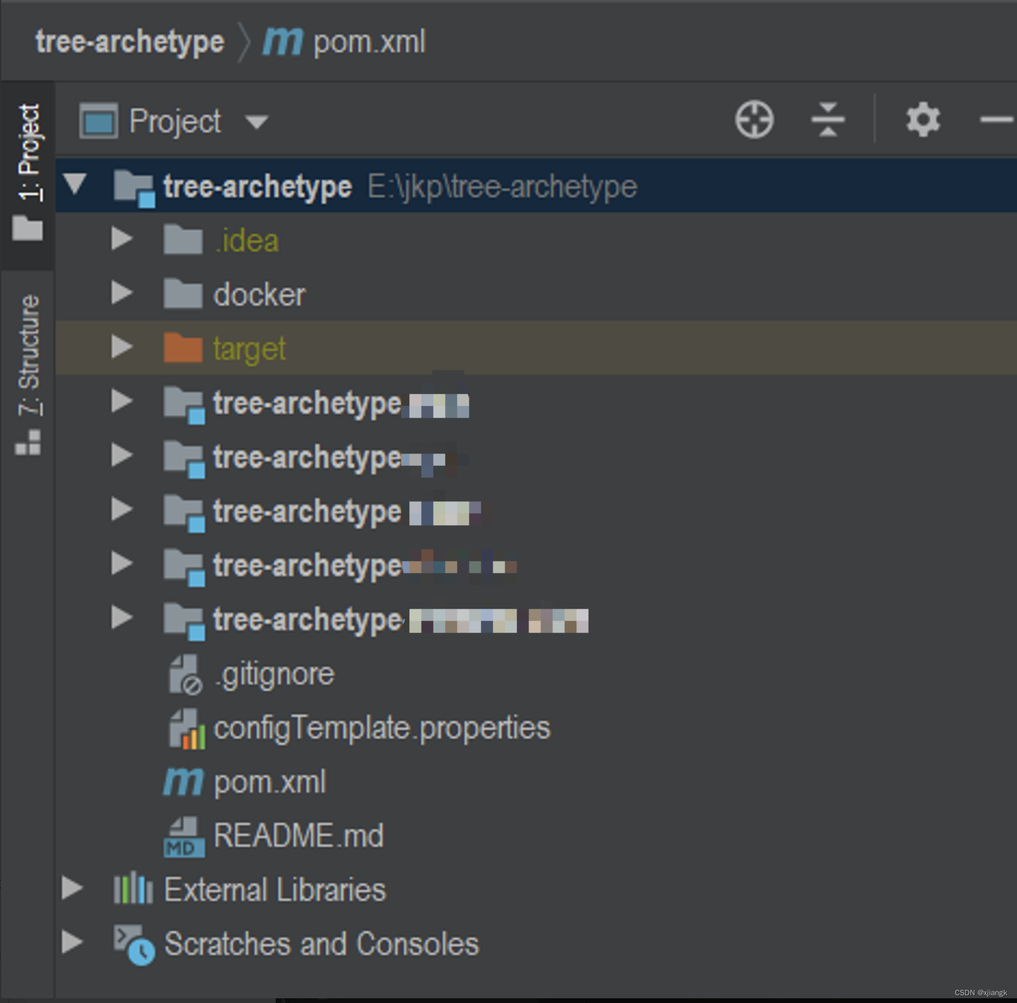Viewport: 1017px width, 1003px height.
Task: Click the module icon of last tree-archetype submodule
Action: click(184, 622)
